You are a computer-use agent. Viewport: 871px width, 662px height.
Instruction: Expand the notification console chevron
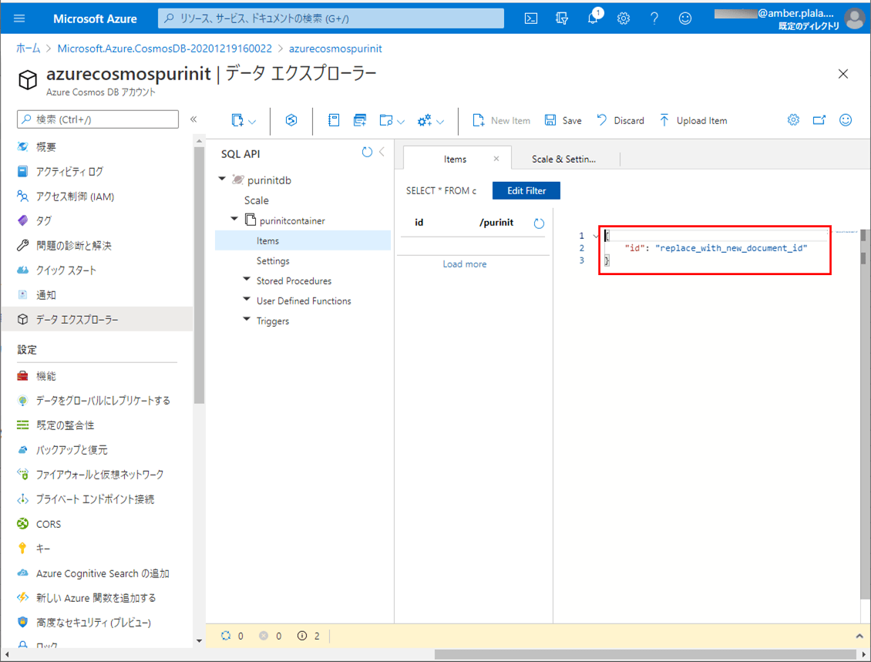click(x=859, y=636)
